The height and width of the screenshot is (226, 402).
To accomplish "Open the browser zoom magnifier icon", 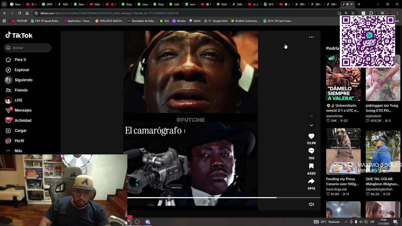I will (x=346, y=13).
